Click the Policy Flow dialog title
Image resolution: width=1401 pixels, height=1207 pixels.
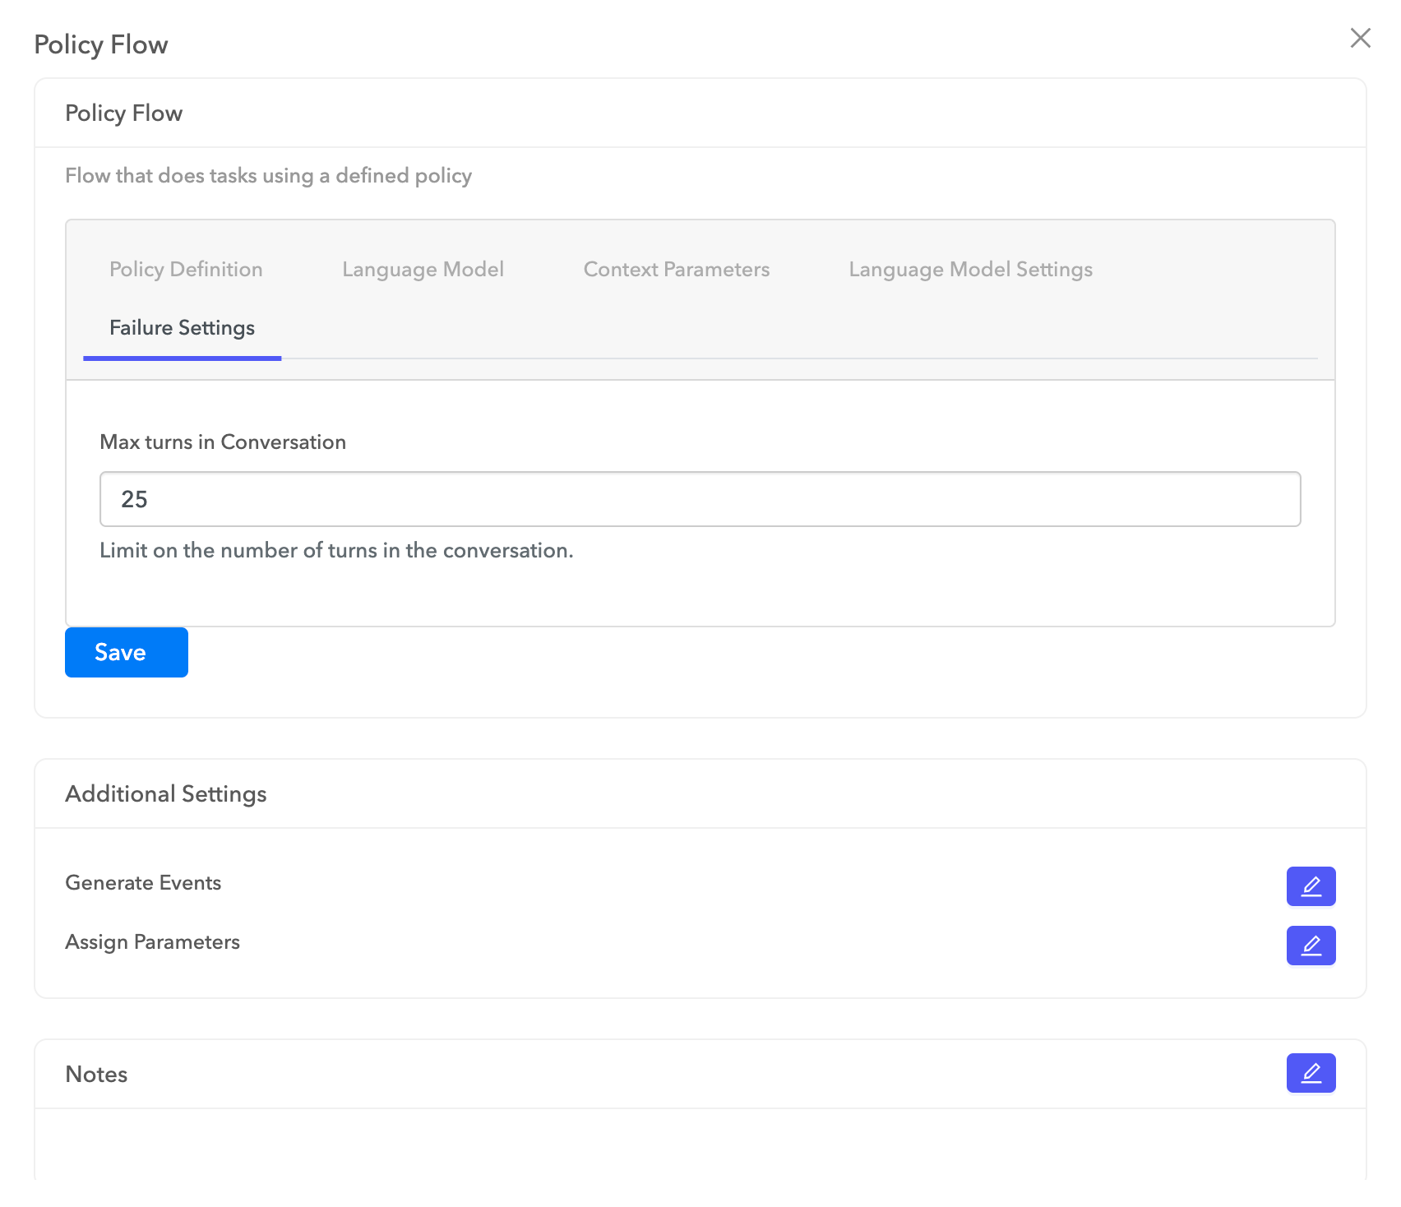pyautogui.click(x=101, y=44)
